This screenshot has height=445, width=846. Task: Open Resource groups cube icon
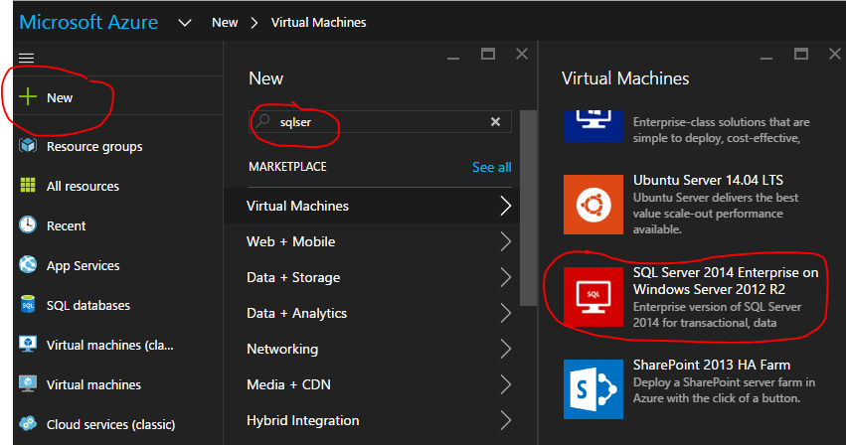(x=28, y=146)
